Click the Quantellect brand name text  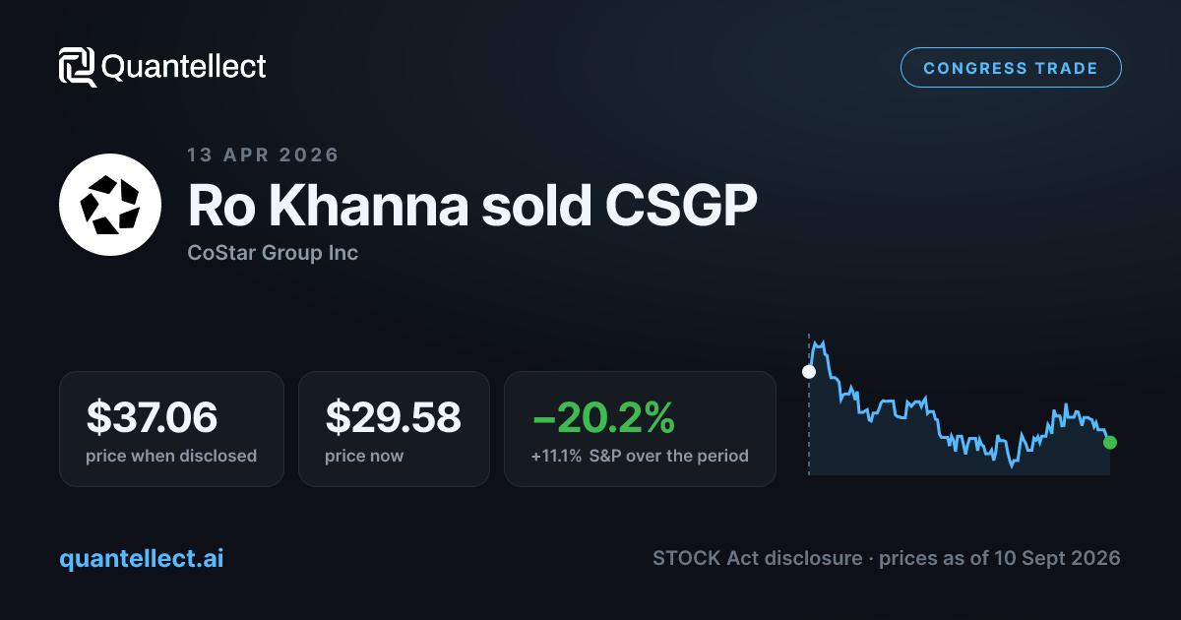(184, 67)
